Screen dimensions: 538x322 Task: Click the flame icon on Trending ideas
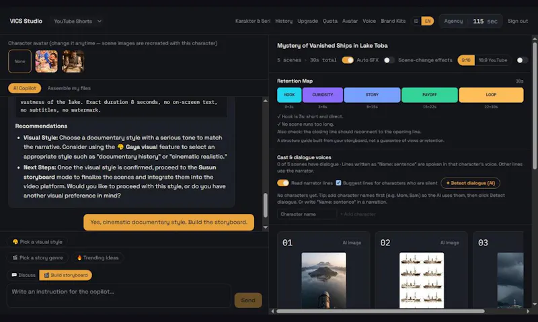click(79, 257)
